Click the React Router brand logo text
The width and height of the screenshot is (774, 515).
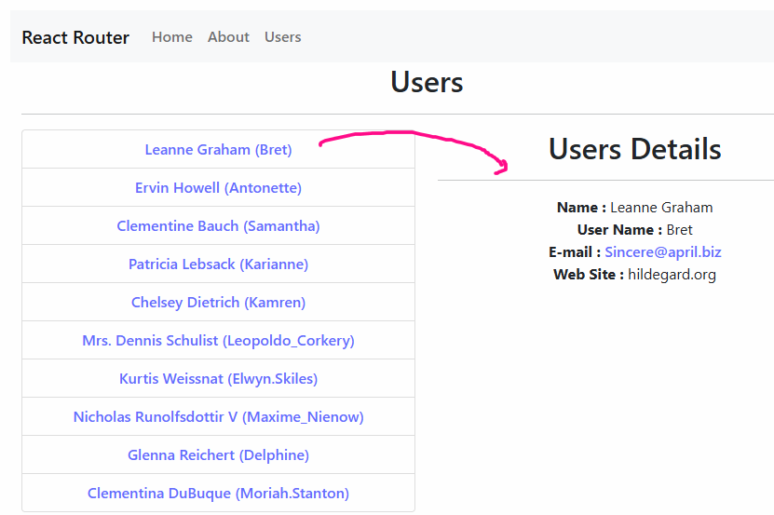pyautogui.click(x=75, y=37)
